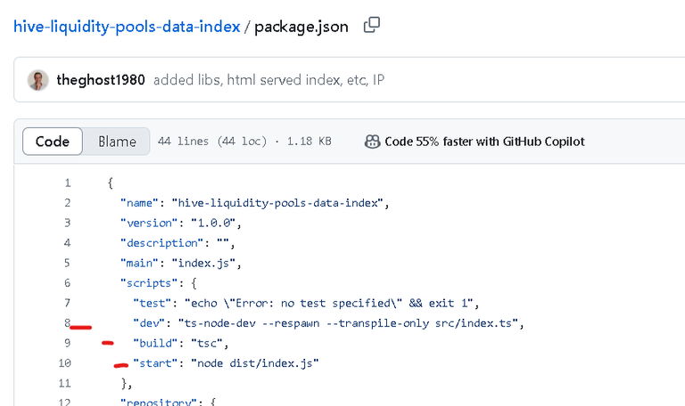Open theghost1980's avatar profile picture
Viewport: 685px width, 406px height.
coord(38,80)
